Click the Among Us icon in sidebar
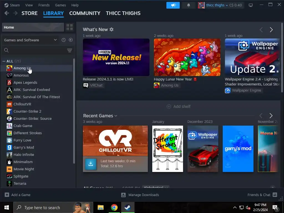This screenshot has width=284, height=213. click(9, 68)
